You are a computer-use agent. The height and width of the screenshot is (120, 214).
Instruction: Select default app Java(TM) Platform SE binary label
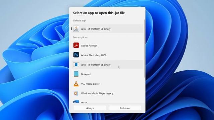[96, 29]
